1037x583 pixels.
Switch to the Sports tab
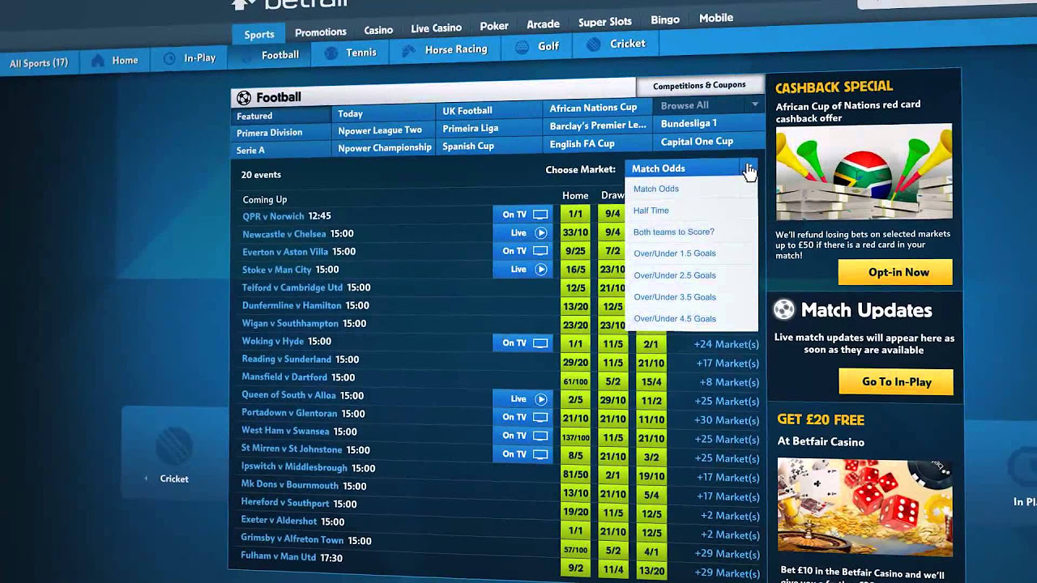[259, 35]
